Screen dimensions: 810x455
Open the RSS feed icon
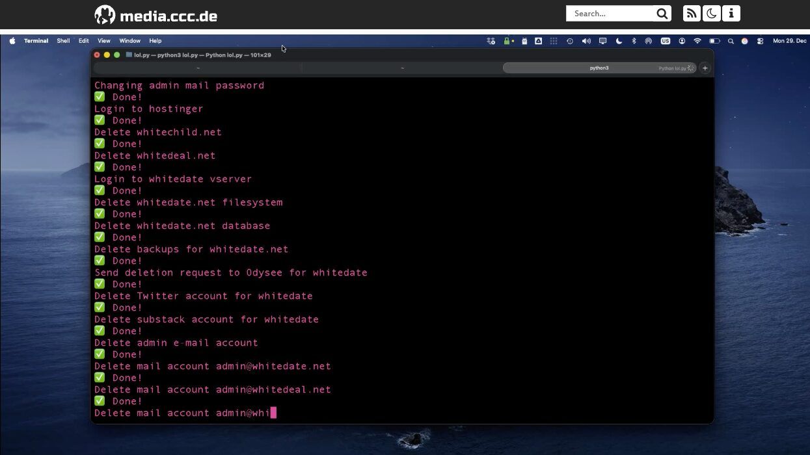[x=692, y=14]
